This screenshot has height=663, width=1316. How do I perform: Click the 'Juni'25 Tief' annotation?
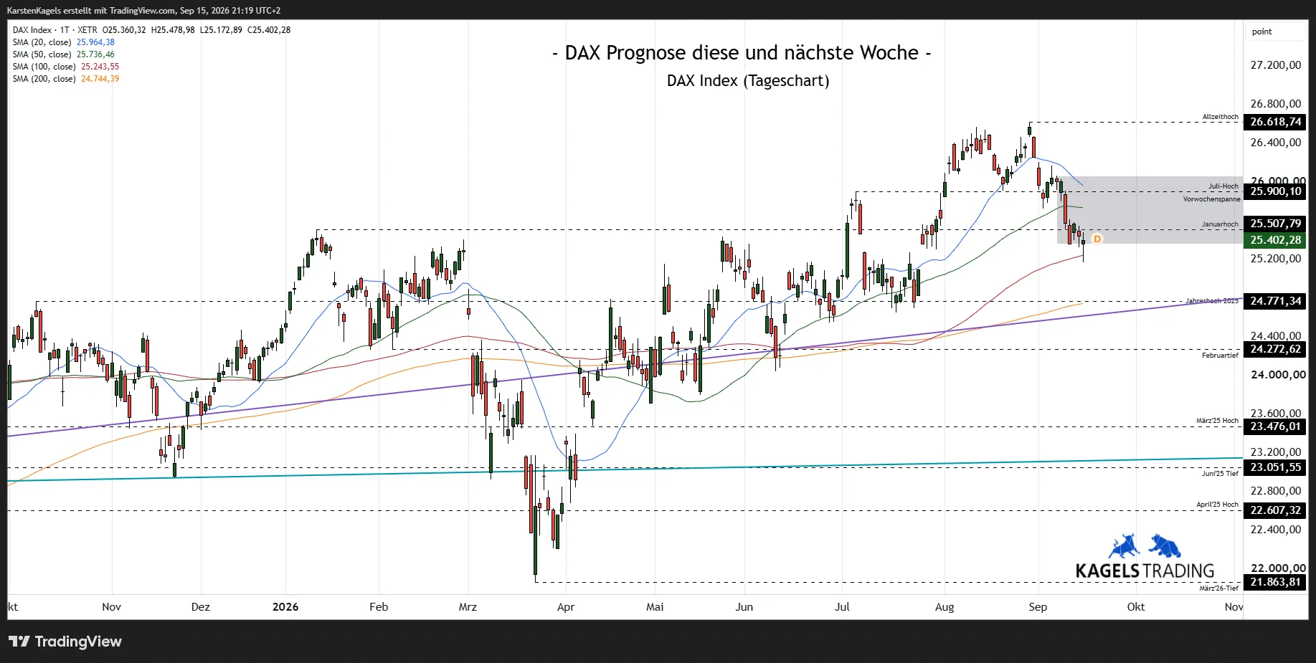[x=1220, y=474]
